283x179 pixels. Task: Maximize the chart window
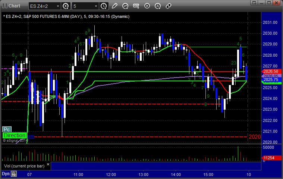point(269,3)
